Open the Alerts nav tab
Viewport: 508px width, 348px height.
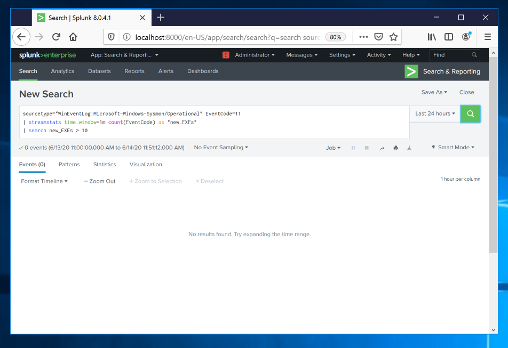pyautogui.click(x=166, y=71)
